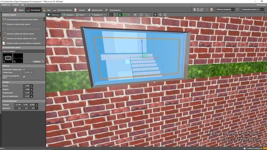Select the Местность 1 view tab
The width and height of the screenshot is (267, 150).
[x=54, y=15]
